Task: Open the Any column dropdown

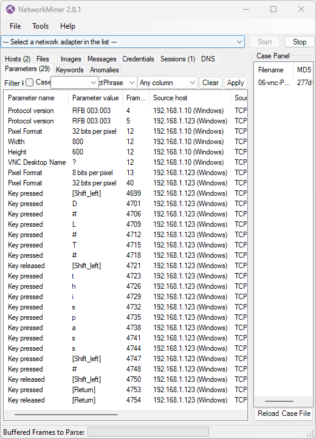Action: (x=167, y=83)
